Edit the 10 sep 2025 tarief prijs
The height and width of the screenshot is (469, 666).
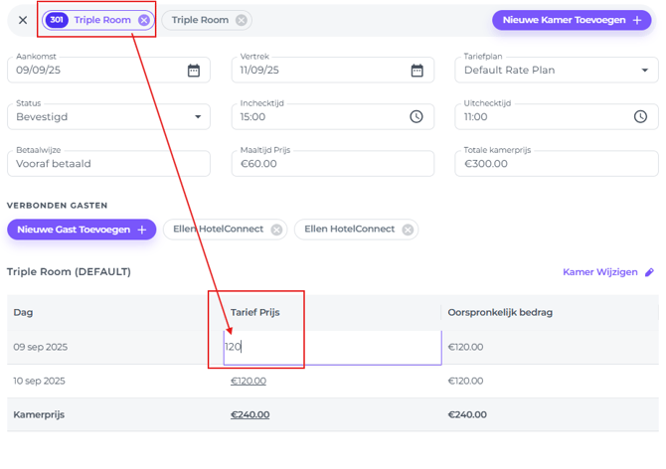pyautogui.click(x=249, y=381)
